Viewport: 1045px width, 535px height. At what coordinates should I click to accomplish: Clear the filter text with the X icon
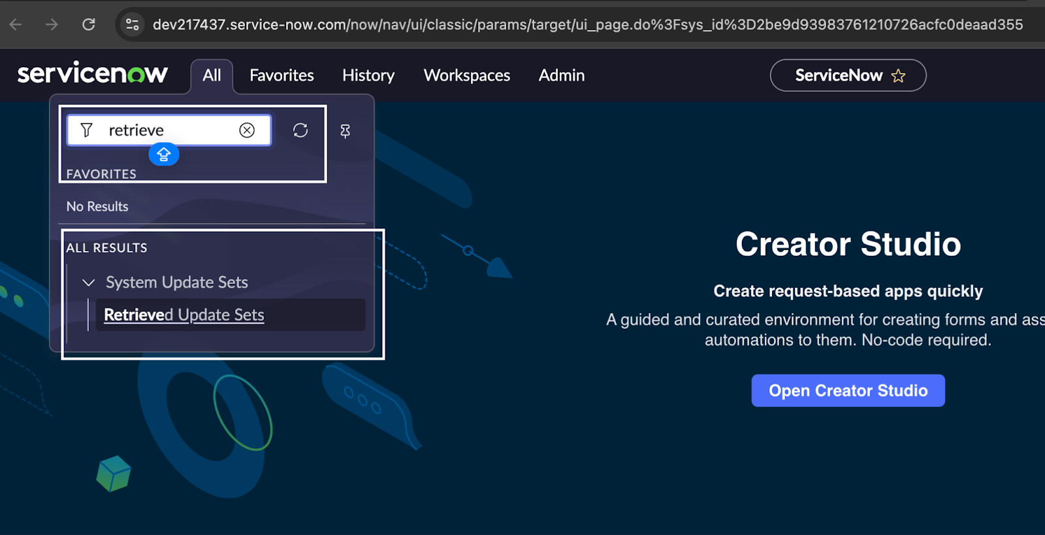point(247,130)
